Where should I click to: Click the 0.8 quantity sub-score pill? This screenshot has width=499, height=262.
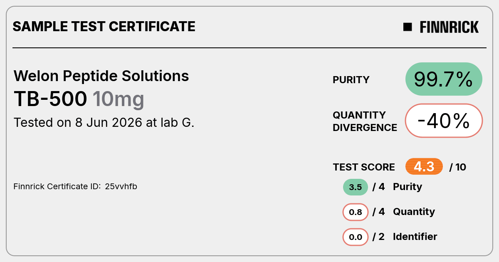[x=356, y=212]
